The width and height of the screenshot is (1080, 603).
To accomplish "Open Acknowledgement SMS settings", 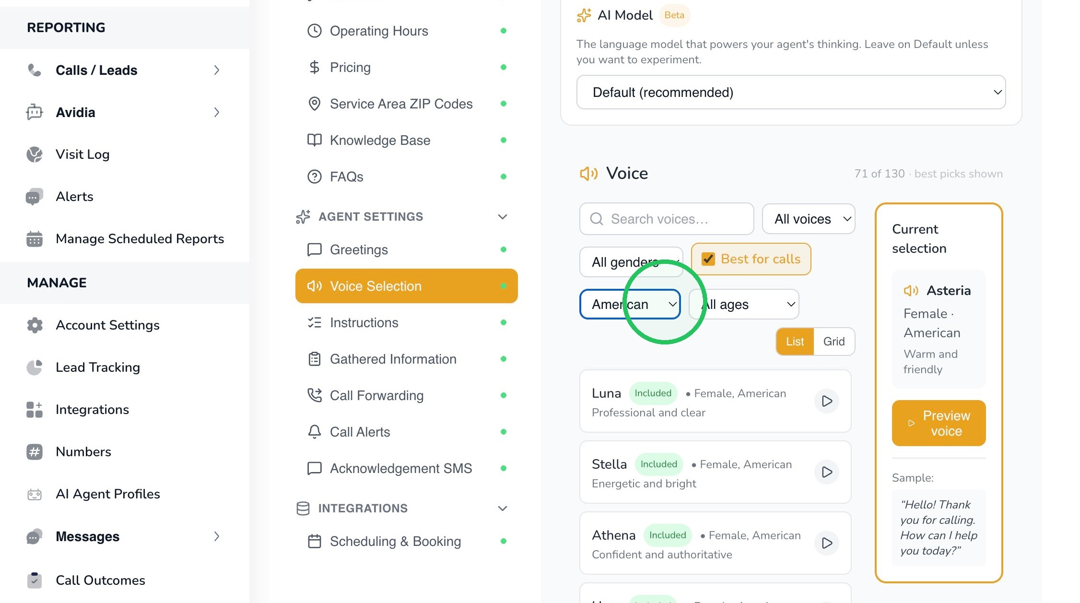I will pos(407,468).
